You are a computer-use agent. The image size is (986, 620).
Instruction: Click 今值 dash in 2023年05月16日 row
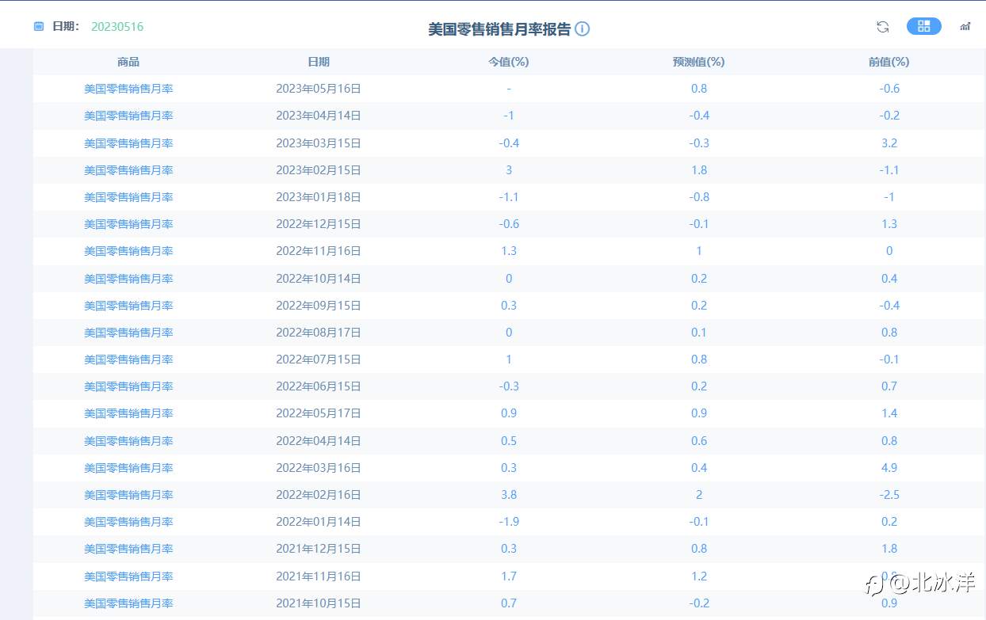coord(509,89)
